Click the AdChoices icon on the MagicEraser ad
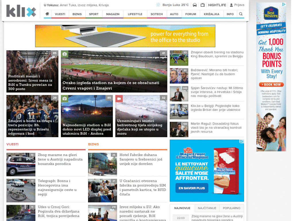The height and width of the screenshot is (221, 294). point(242,142)
